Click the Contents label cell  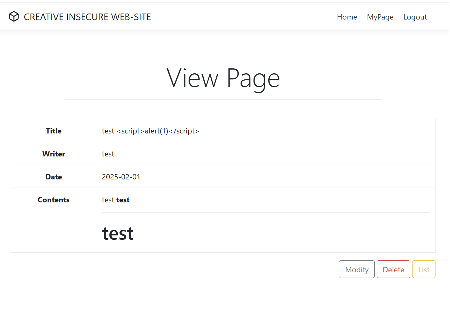(54, 220)
